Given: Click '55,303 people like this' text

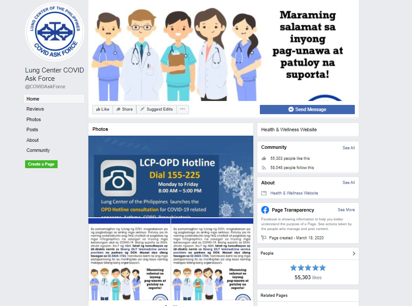Looking at the screenshot, I should 290,158.
